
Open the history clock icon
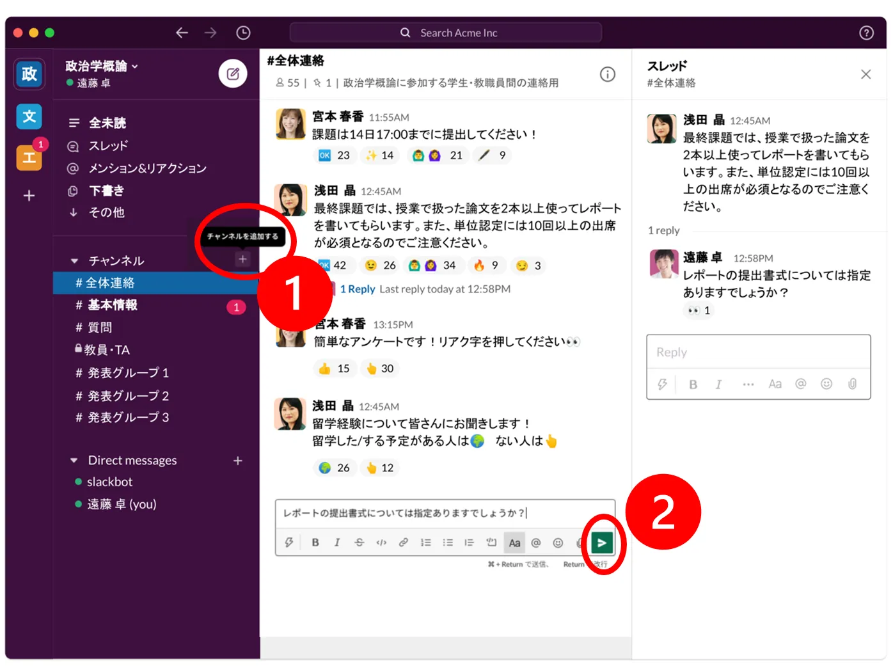[243, 33]
